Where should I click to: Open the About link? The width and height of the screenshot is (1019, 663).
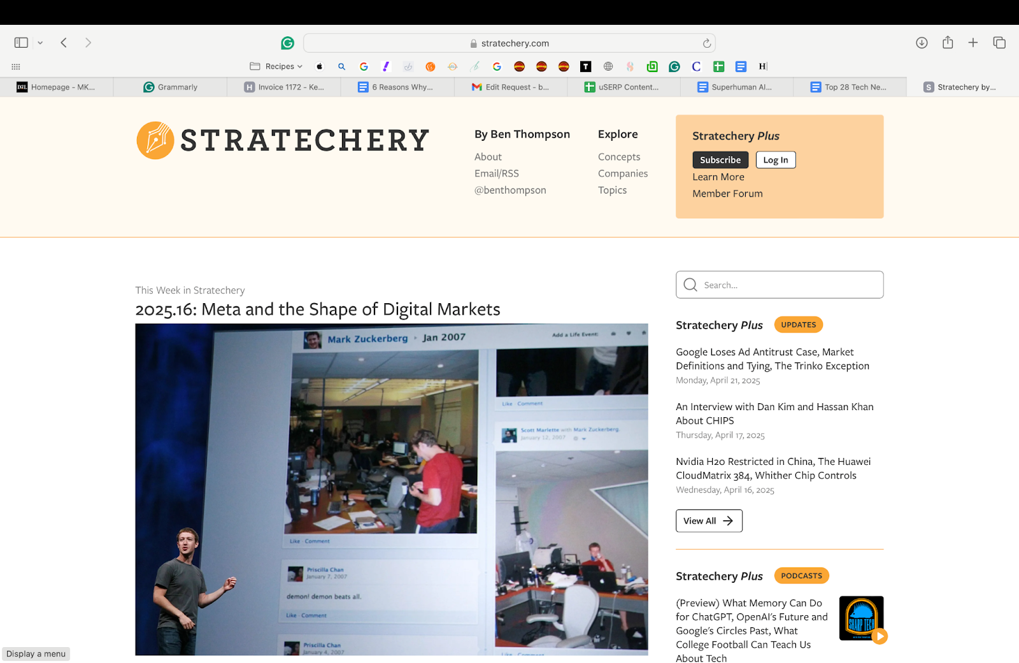click(488, 157)
